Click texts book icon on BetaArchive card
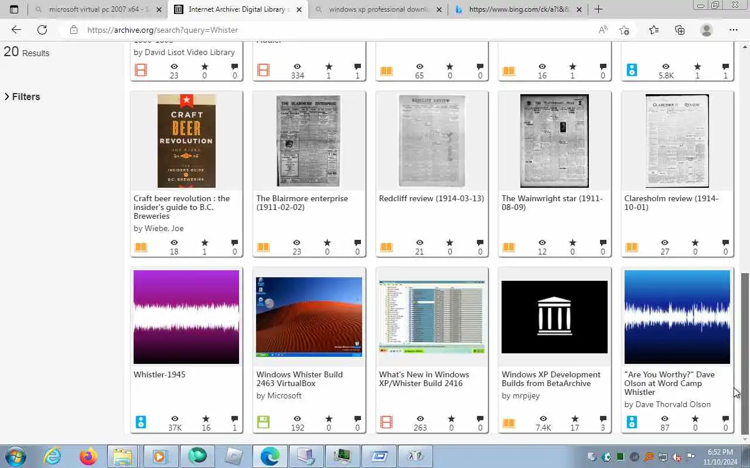The height and width of the screenshot is (468, 750). point(509,423)
